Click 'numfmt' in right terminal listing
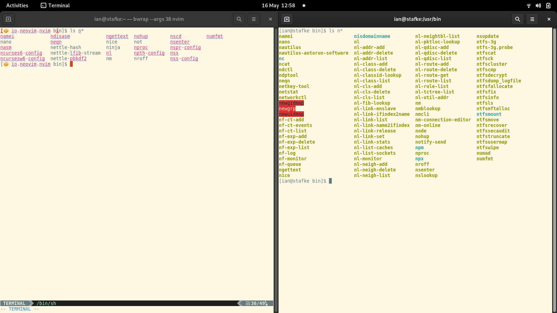The height and width of the screenshot is (313, 557). click(485, 159)
